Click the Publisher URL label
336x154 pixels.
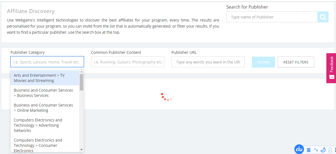pyautogui.click(x=184, y=52)
